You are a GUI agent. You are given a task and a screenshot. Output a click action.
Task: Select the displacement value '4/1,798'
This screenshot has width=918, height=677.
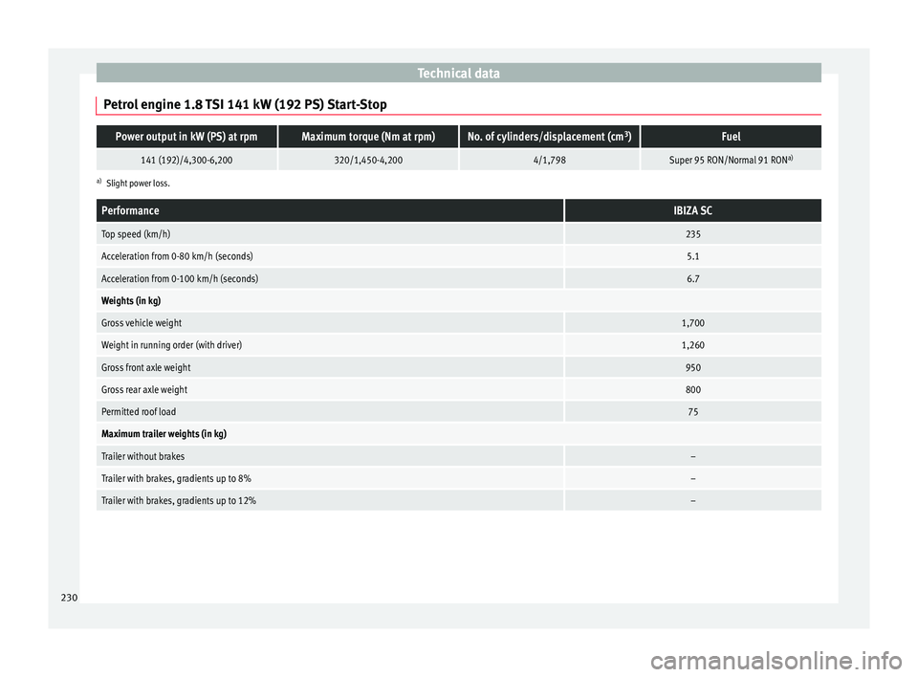[x=549, y=160]
